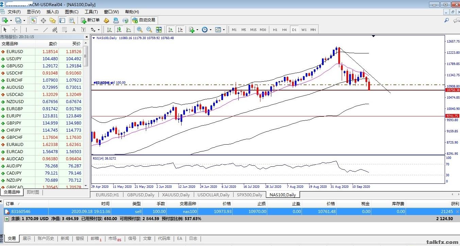This screenshot has width=460, height=246.
Task: Toggle 自动交易 auto trading
Action: tap(144, 20)
